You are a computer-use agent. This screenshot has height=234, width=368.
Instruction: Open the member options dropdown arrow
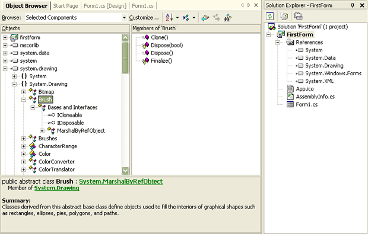point(194,18)
